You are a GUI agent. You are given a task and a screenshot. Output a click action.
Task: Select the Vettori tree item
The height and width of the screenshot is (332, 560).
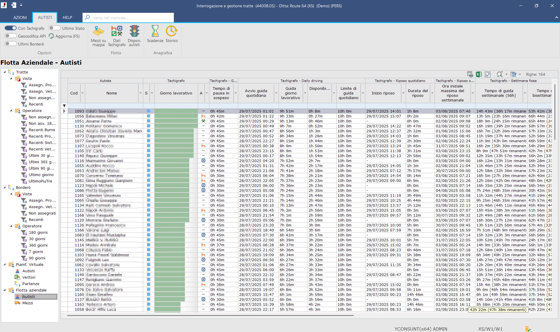[29, 277]
